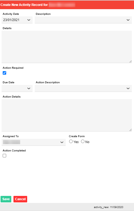
Task: Tick the Action Completed checkbox
Action: click(x=4, y=156)
